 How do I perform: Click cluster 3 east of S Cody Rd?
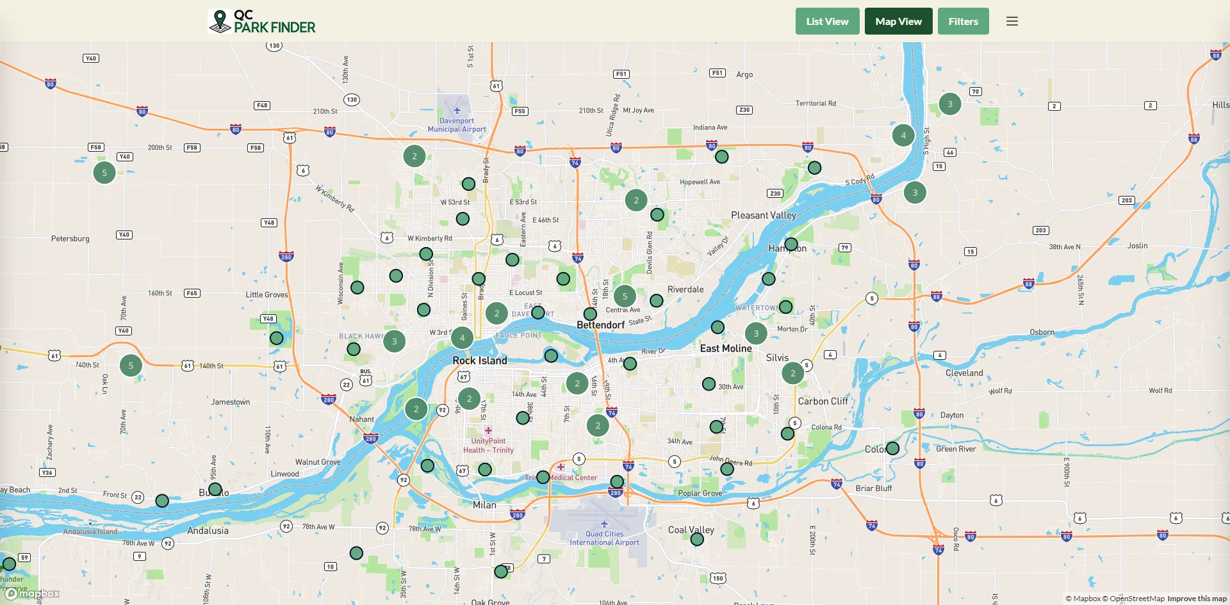click(915, 193)
